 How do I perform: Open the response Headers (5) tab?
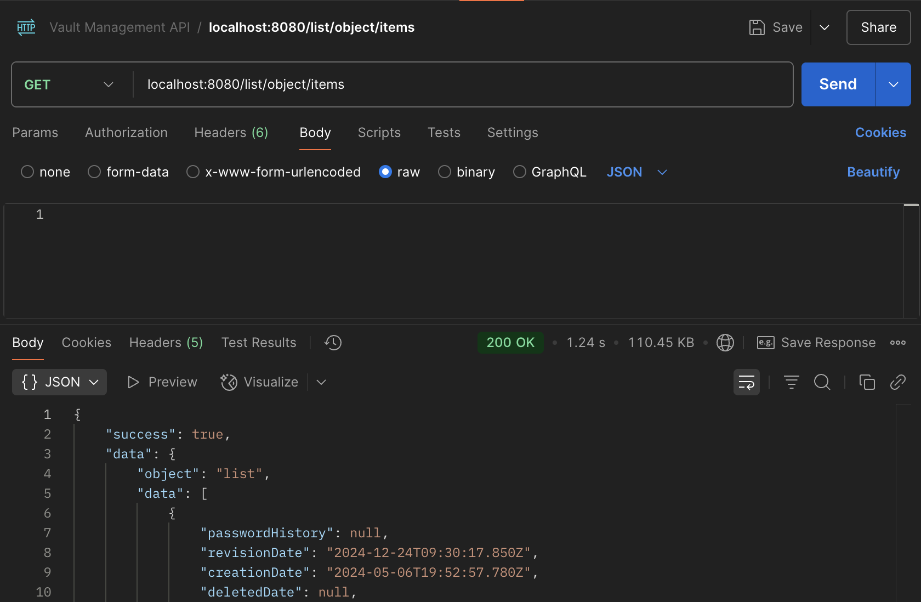166,343
